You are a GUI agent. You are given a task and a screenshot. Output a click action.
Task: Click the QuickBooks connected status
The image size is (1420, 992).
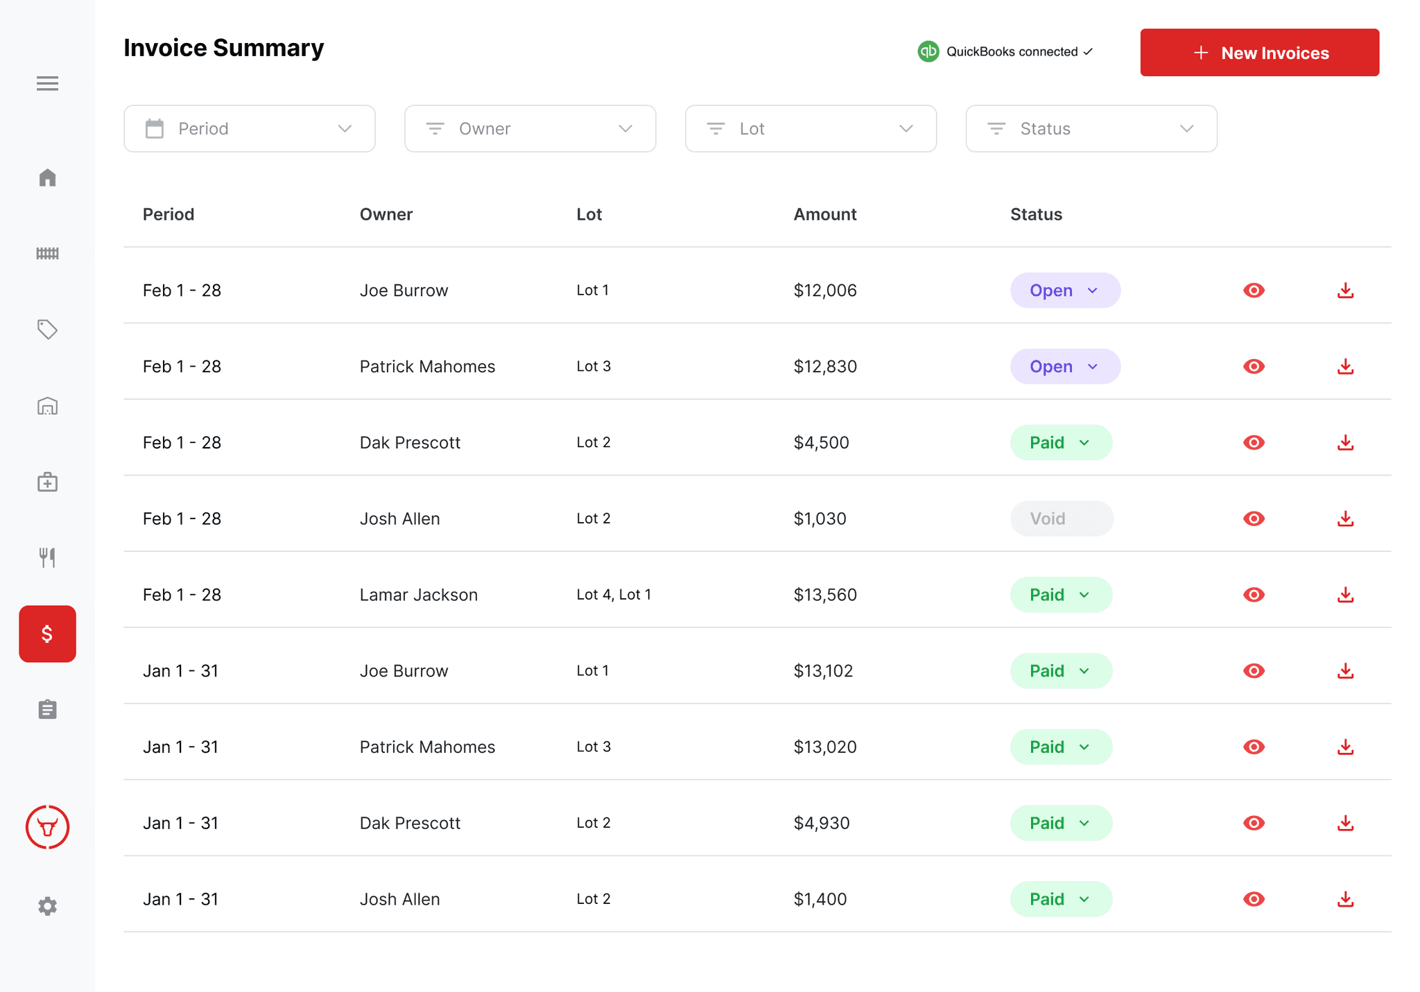coord(1005,52)
